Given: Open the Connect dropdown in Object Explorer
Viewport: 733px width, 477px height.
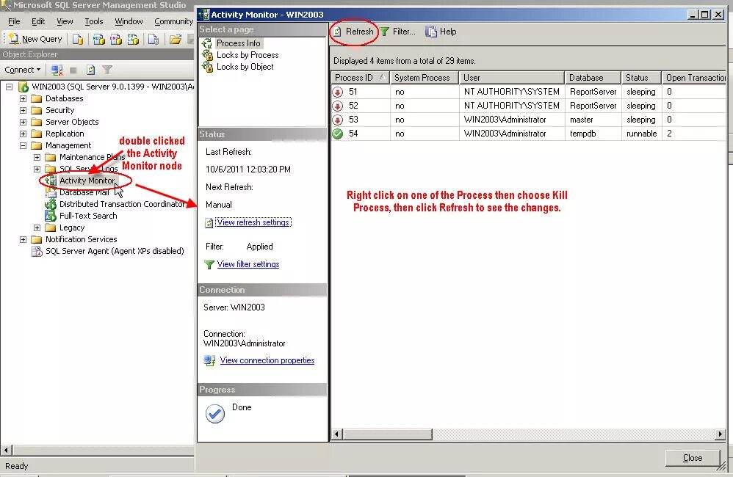Looking at the screenshot, I should coord(23,70).
